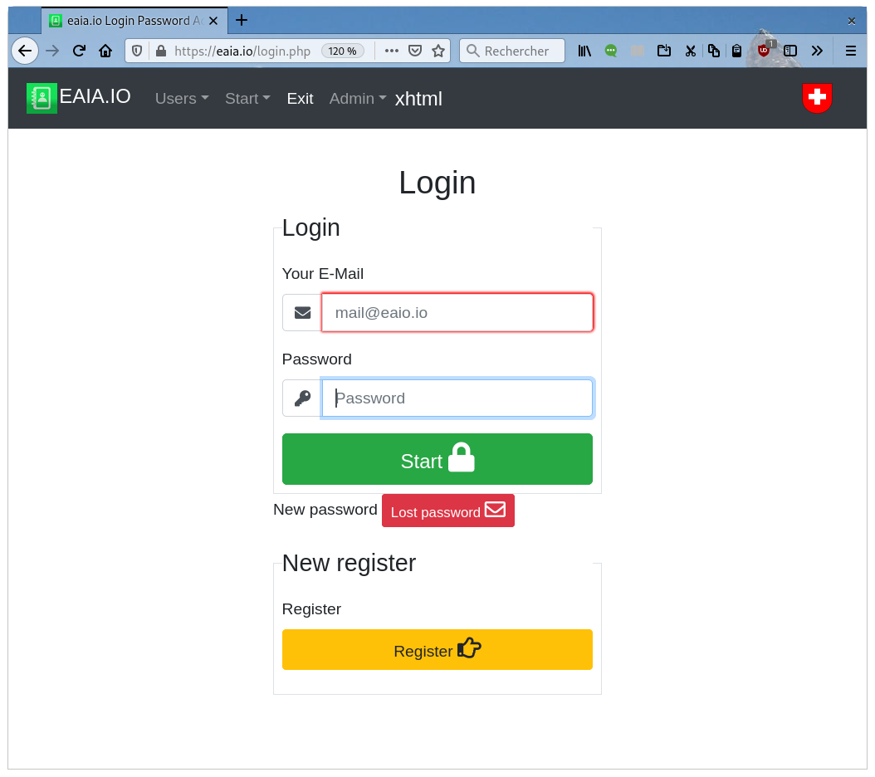Click the red Lost password button
875x777 pixels.
click(447, 511)
